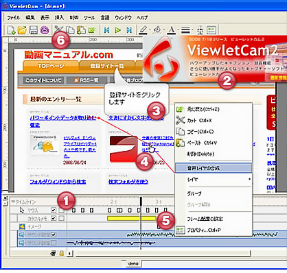Open the ヘルプ menu
The width and height of the screenshot is (287, 273).
point(142,18)
